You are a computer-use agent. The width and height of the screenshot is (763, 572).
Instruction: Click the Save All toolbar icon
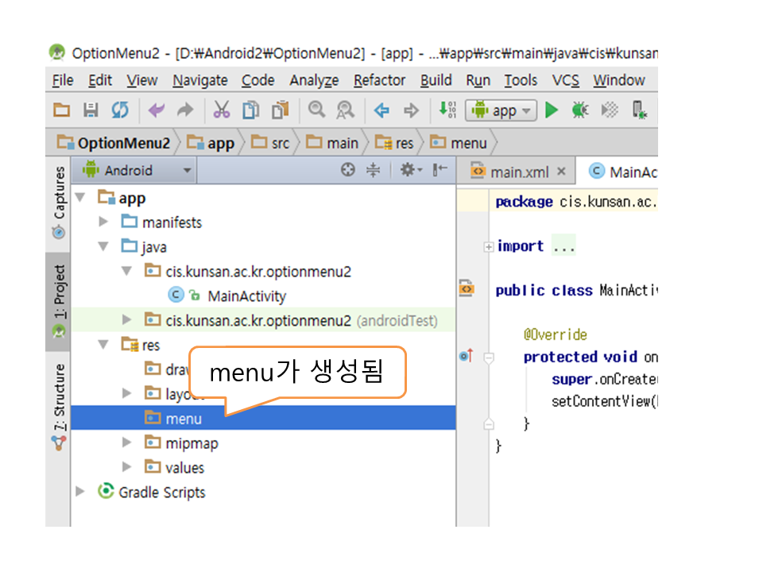click(91, 110)
